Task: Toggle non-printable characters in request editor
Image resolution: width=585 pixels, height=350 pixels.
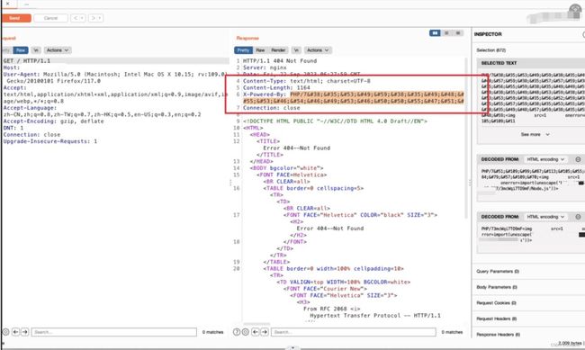Action: (36, 50)
